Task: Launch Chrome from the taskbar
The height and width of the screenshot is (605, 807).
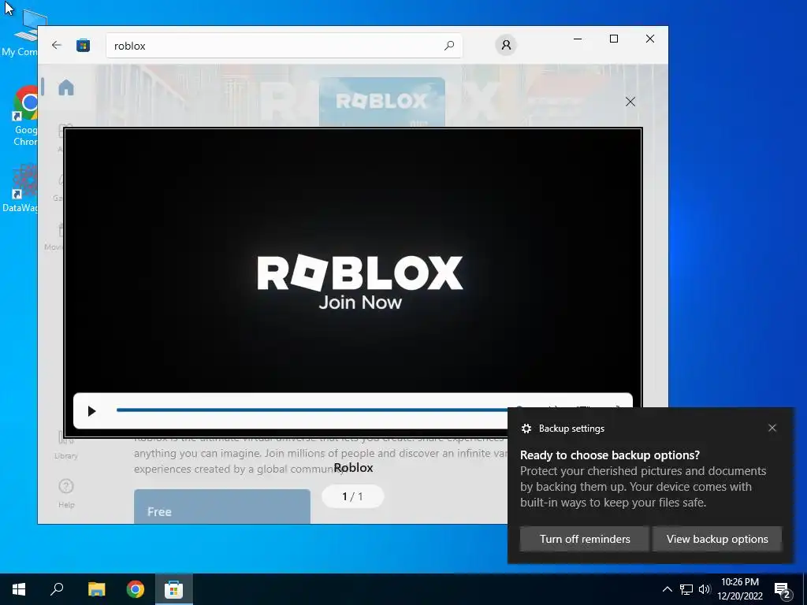Action: pos(136,589)
